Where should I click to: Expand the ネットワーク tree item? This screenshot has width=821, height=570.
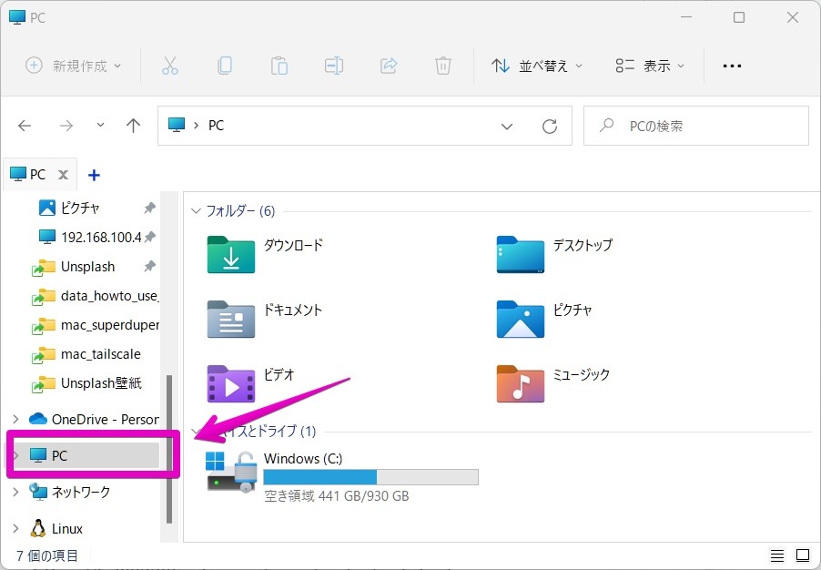(15, 492)
